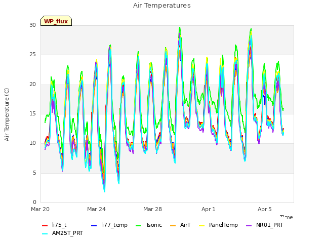Toggle the AirT legend entry
This screenshot has width=324, height=243.
180,225
